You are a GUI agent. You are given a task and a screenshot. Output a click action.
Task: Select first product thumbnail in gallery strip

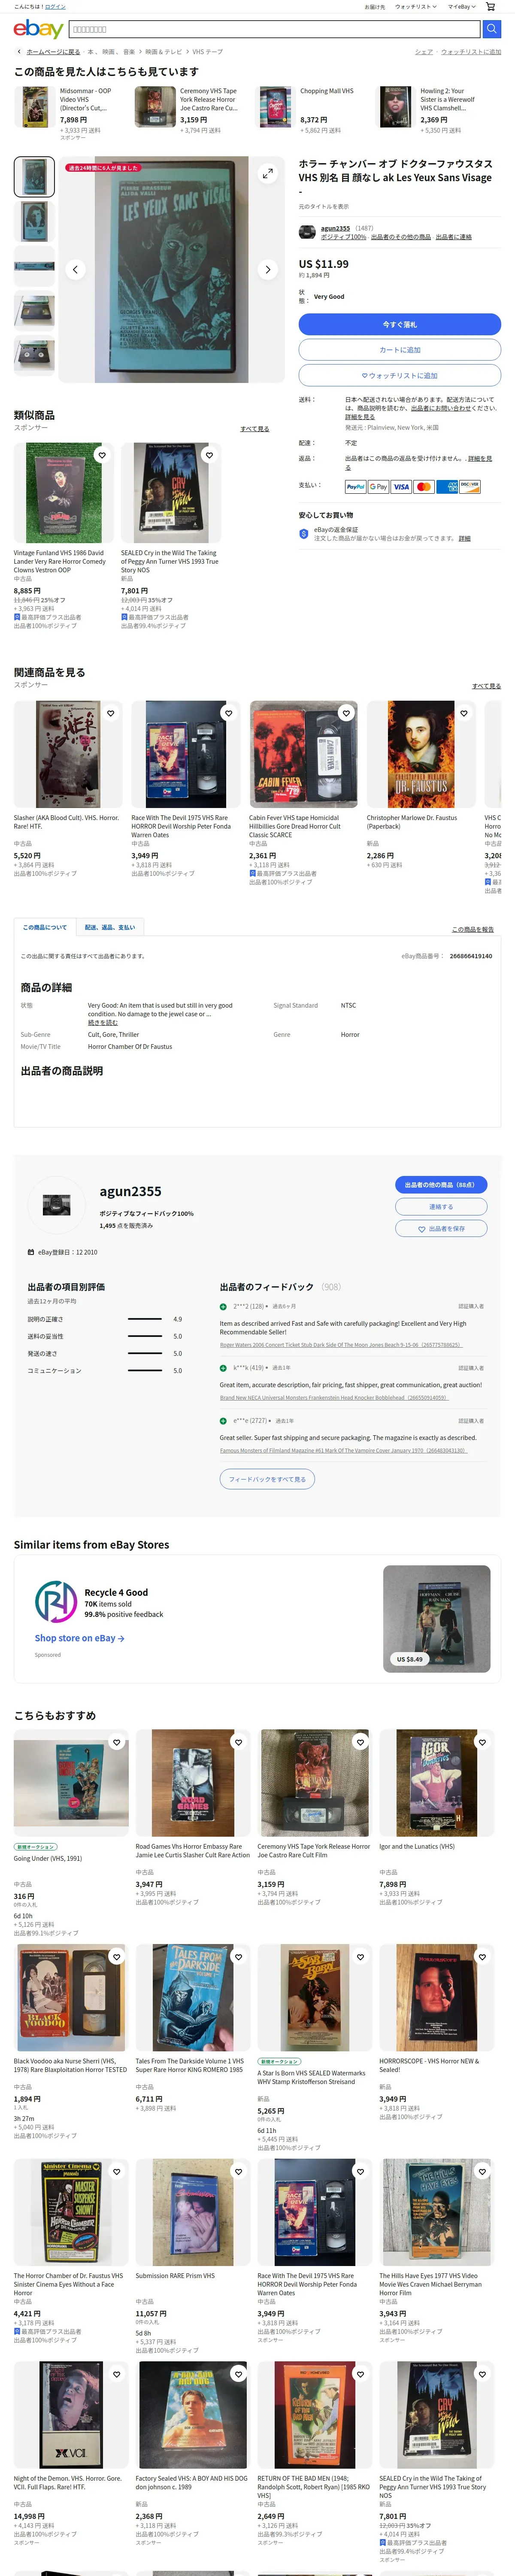click(x=34, y=176)
